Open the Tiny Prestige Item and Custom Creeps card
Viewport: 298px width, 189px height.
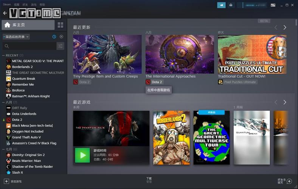pos(107,54)
